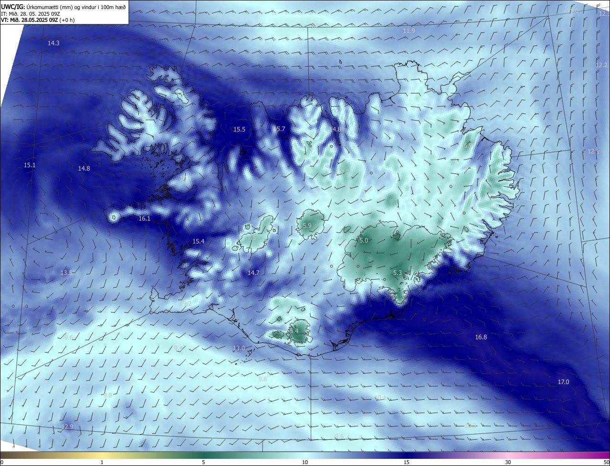Click the glacier value label '5.9'
Image resolution: width=610 pixels, height=466 pixels.
pos(307,226)
